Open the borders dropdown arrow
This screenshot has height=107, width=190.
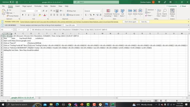point(36,15)
